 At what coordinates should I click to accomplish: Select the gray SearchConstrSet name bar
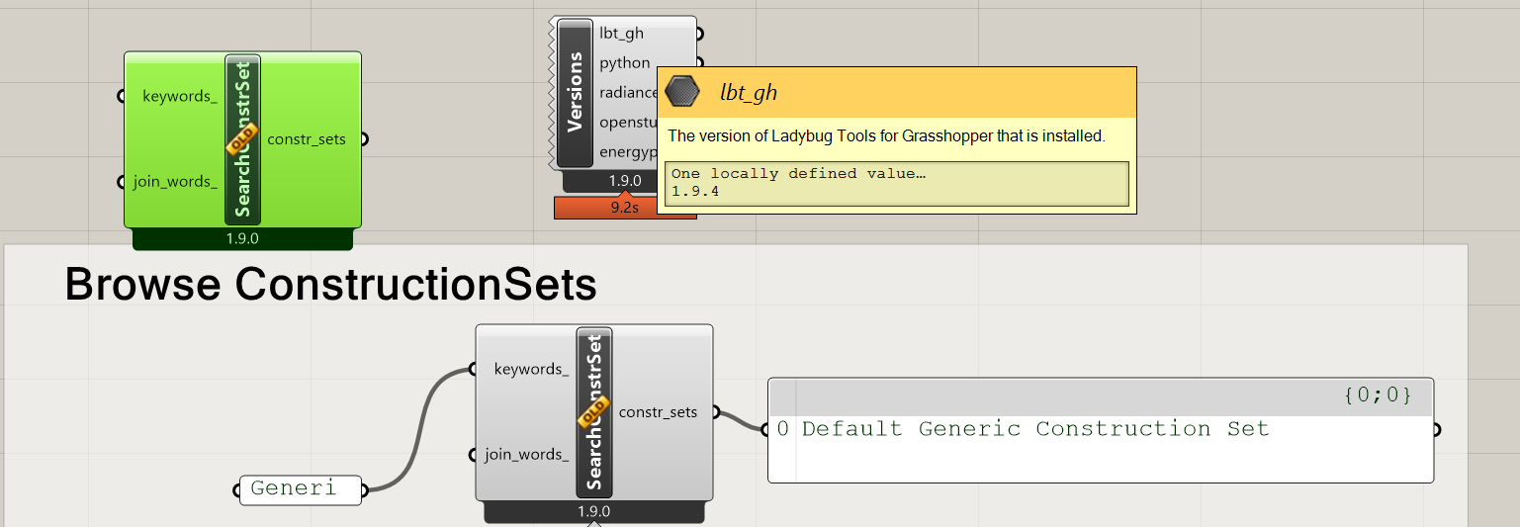(x=594, y=411)
